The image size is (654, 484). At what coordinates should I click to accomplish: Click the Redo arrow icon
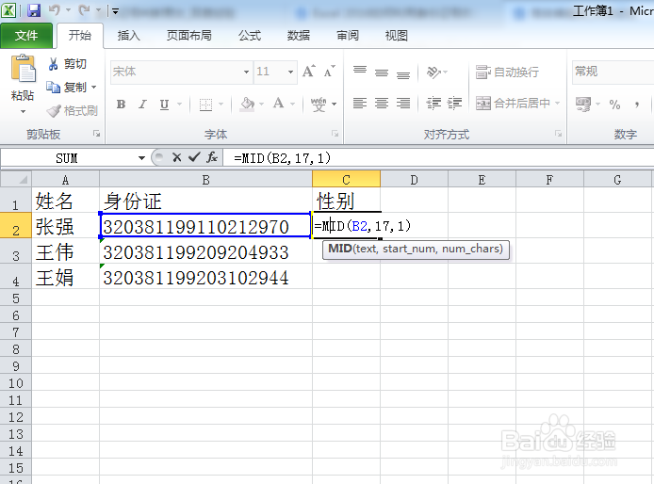click(x=84, y=10)
